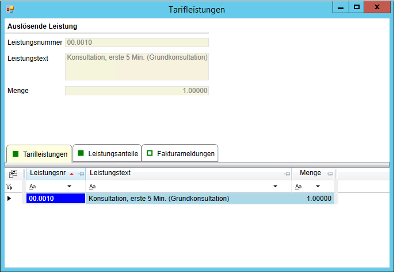
Task: Pin the Menge column
Action: tap(330, 174)
